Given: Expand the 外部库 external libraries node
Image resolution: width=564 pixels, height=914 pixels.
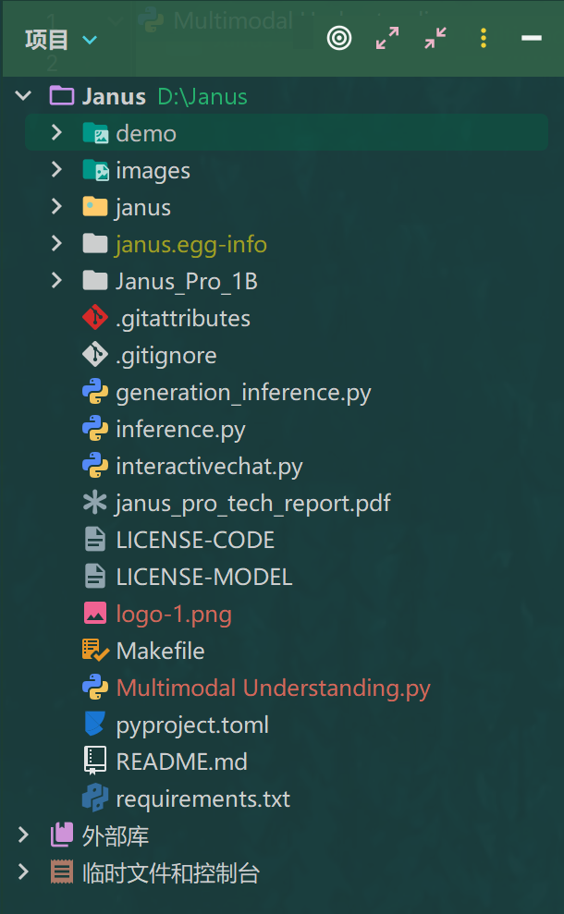Looking at the screenshot, I should click(24, 835).
